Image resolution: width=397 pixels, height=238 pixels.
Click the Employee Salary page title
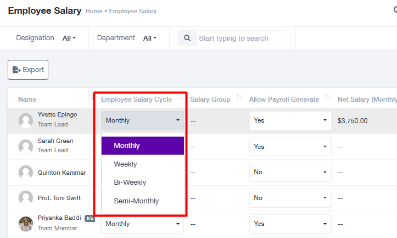click(x=44, y=10)
